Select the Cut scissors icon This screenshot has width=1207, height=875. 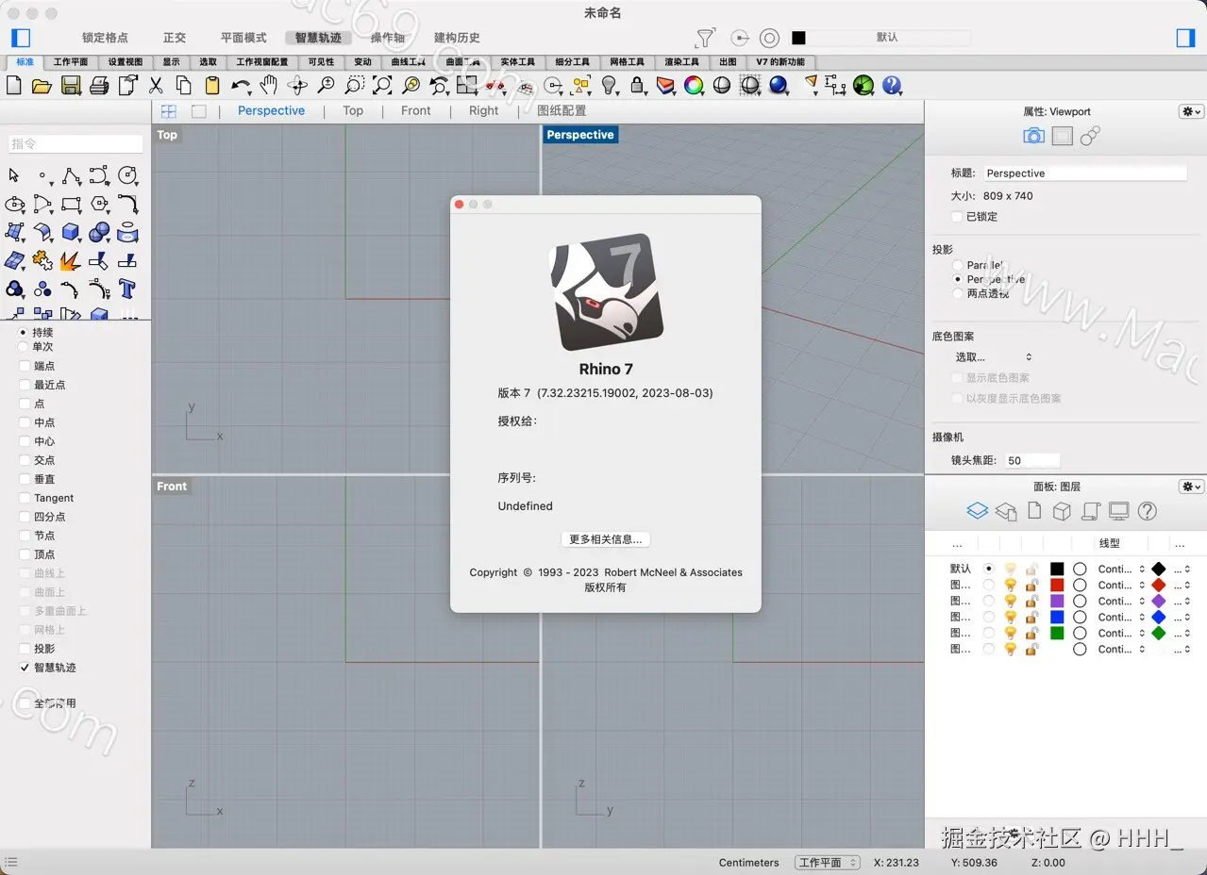[156, 86]
